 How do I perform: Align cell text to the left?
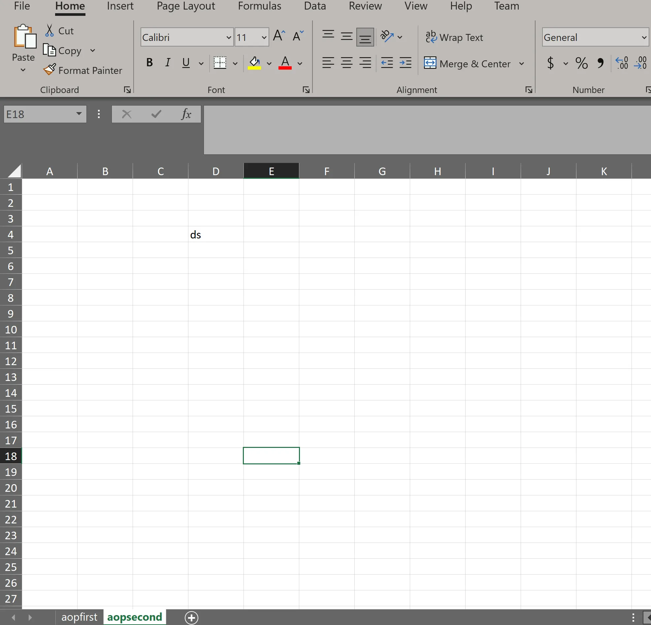pos(328,62)
